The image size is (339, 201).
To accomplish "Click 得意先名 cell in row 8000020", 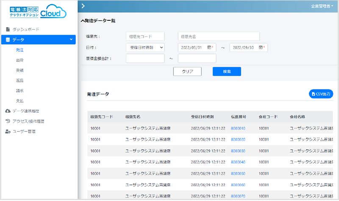I will tap(147, 140).
